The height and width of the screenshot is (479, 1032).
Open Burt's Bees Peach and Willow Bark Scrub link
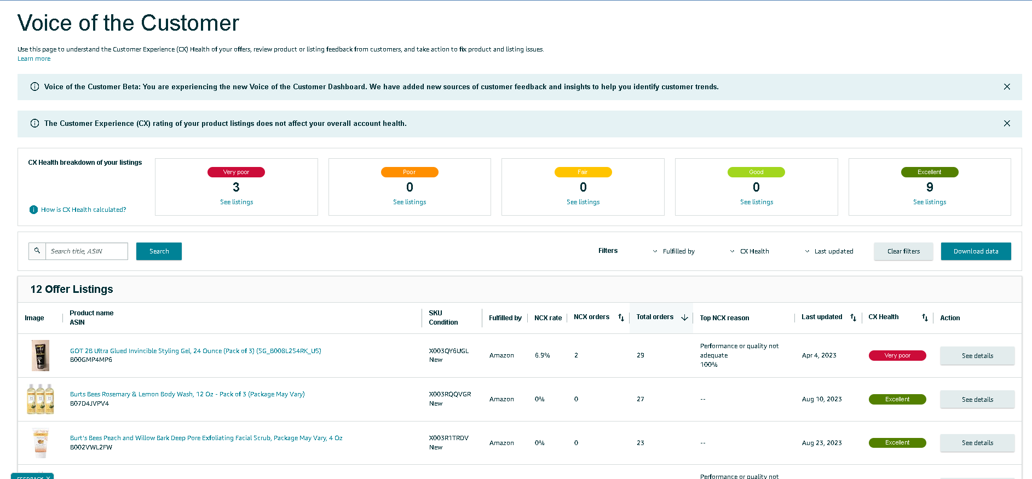pos(206,438)
